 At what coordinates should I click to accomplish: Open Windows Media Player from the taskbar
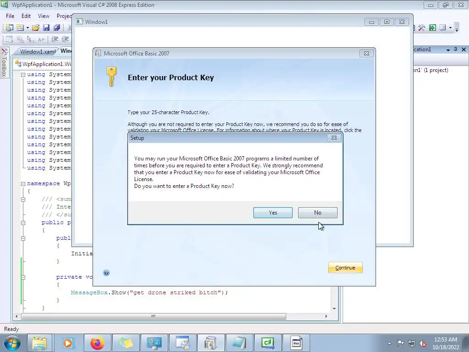tap(68, 343)
